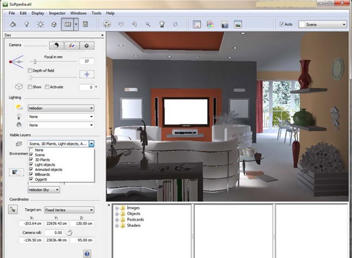Uncheck the Light objects layer
352x258 pixels.
pos(31,165)
